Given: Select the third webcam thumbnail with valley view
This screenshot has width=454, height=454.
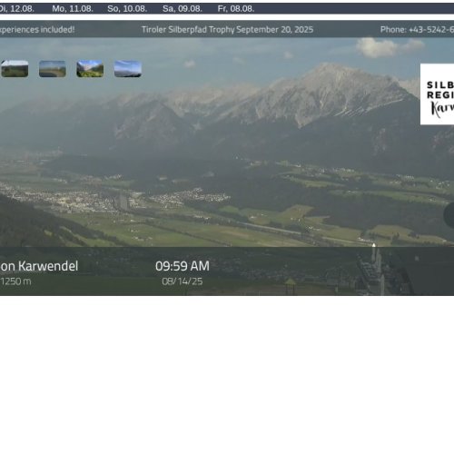Looking at the screenshot, I should point(90,69).
